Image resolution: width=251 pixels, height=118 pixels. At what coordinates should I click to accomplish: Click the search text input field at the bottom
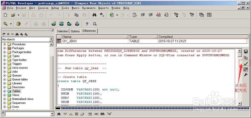[28, 114]
